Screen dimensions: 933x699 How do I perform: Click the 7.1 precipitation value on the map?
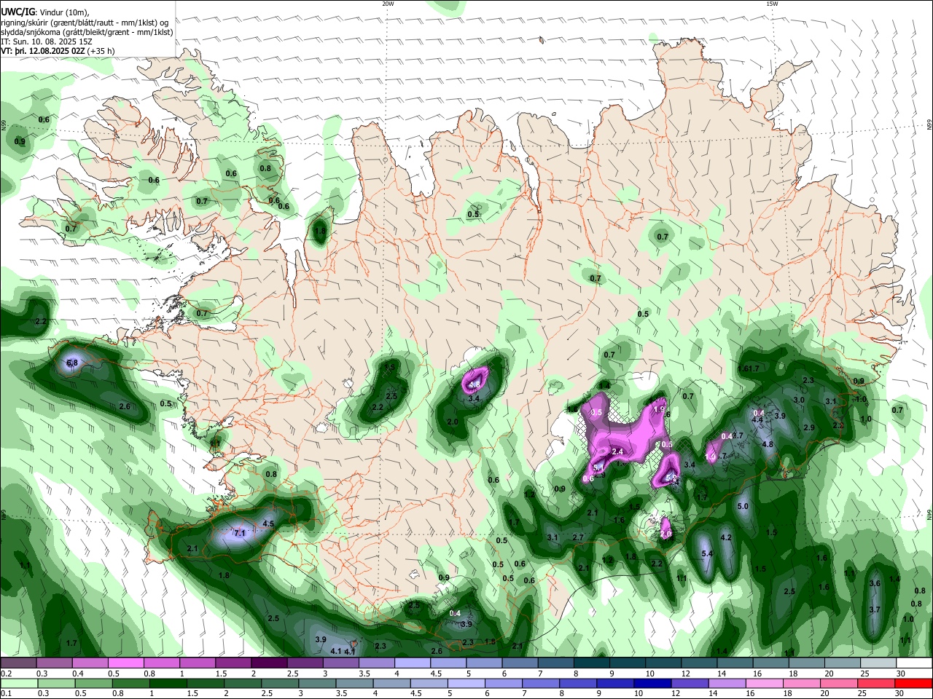240,533
